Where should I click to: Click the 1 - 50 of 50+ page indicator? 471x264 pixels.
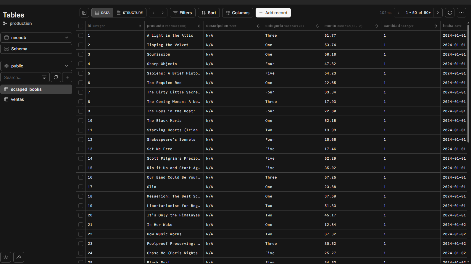tap(418, 13)
